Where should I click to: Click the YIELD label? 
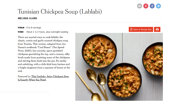click(x=21, y=28)
